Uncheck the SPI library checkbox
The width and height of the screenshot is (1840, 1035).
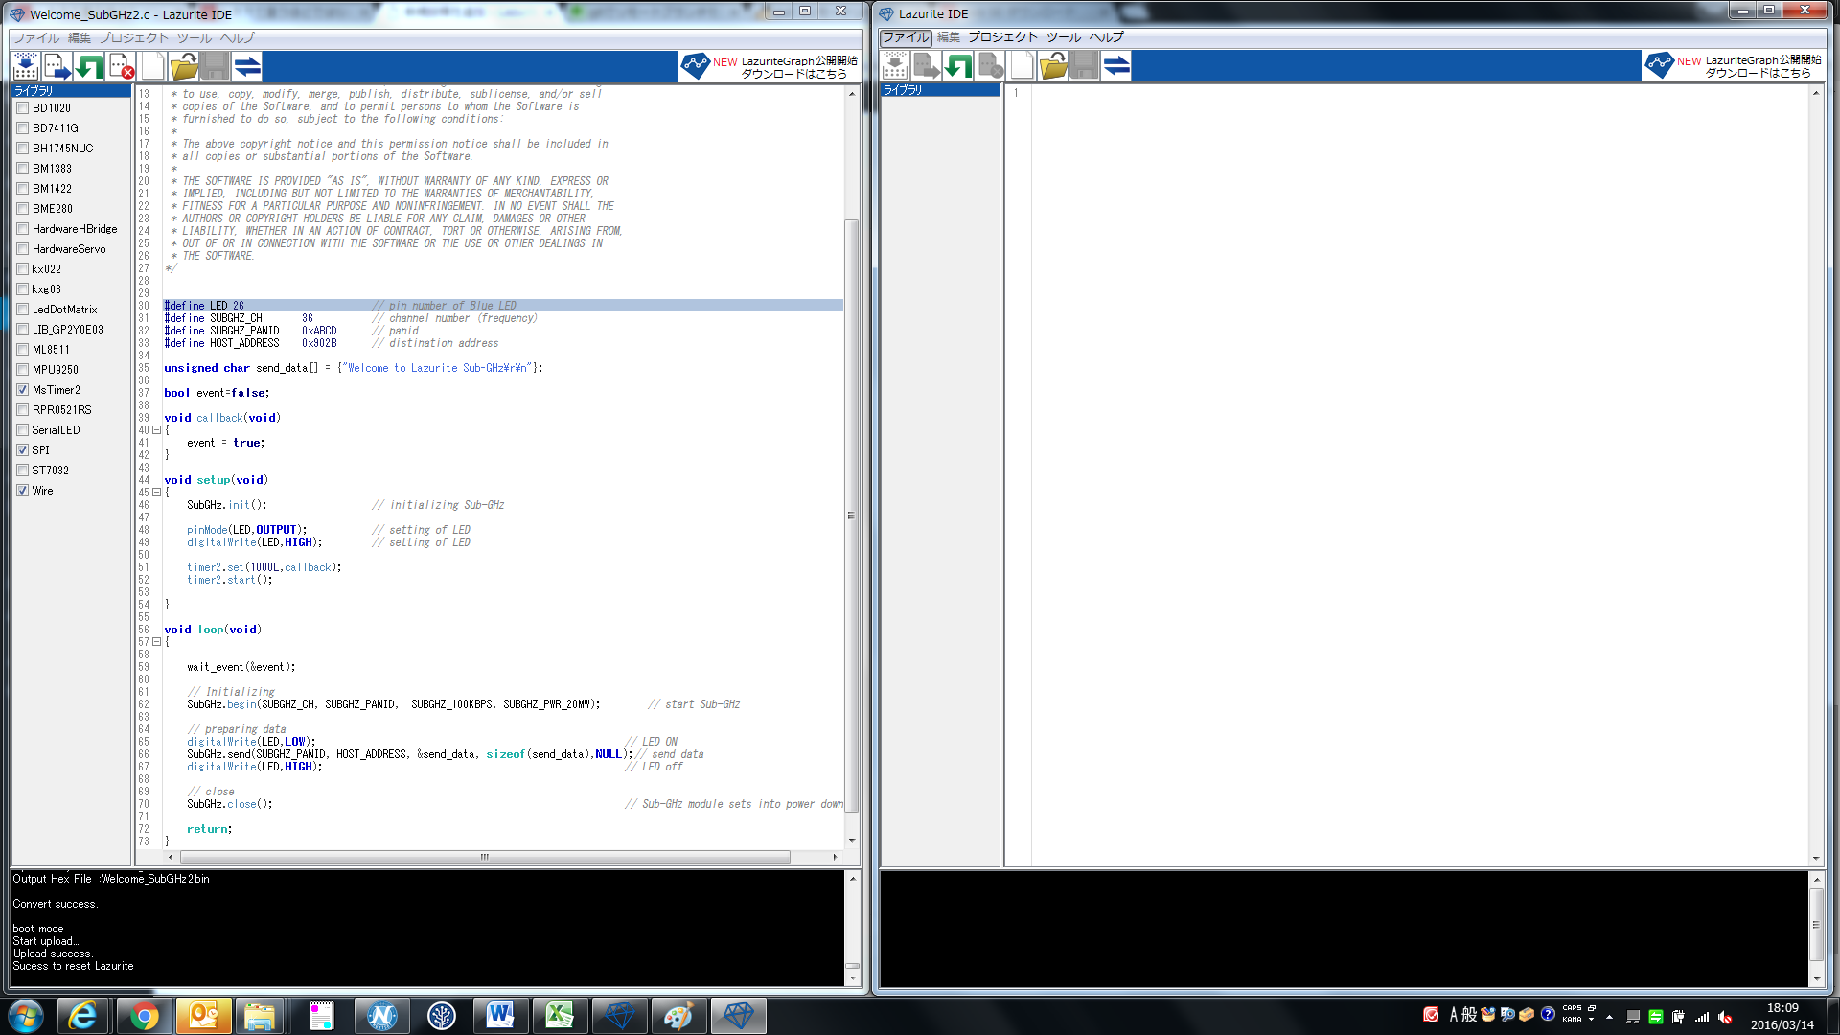[x=22, y=450]
